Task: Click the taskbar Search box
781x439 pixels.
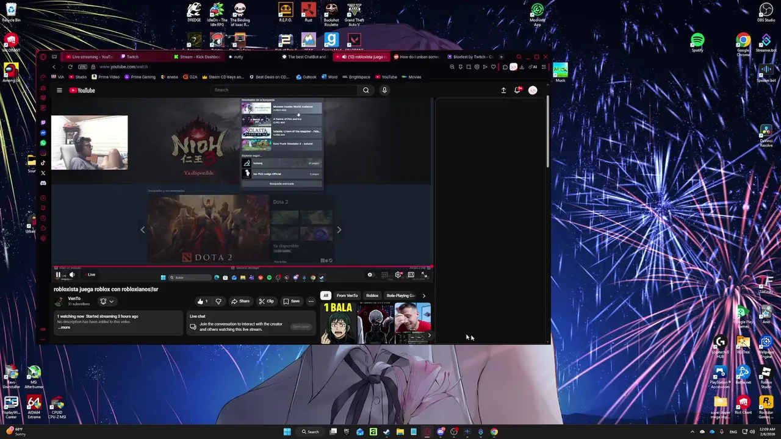Action: click(x=310, y=432)
